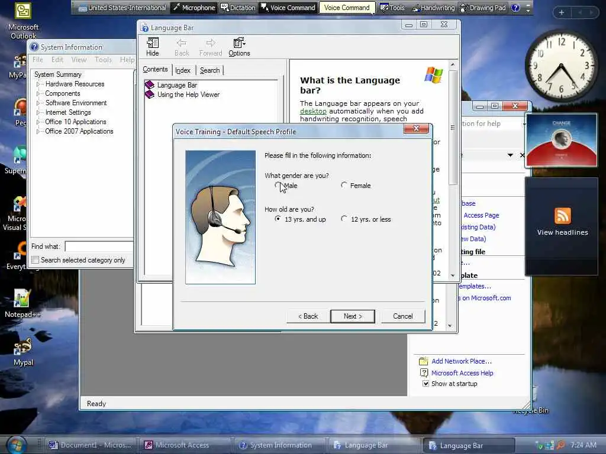Expand Components tree node
This screenshot has width=606, height=454.
pos(38,93)
